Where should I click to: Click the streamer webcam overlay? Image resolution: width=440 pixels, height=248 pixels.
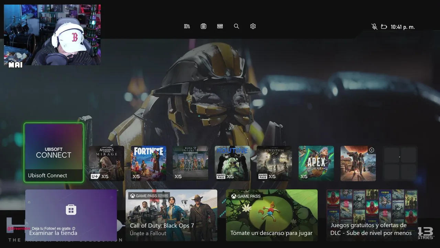(52, 35)
